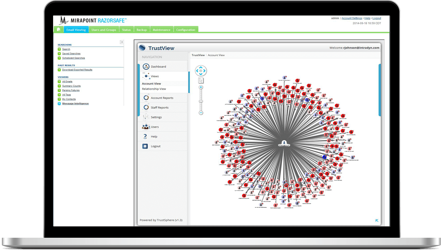Open TrustView Settings navigation item
This screenshot has height=250, width=441.
click(164, 117)
